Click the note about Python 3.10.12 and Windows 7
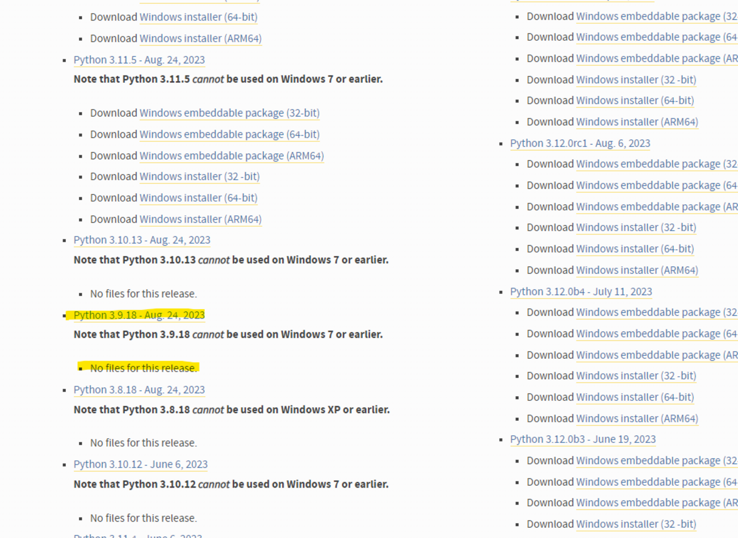 231,485
